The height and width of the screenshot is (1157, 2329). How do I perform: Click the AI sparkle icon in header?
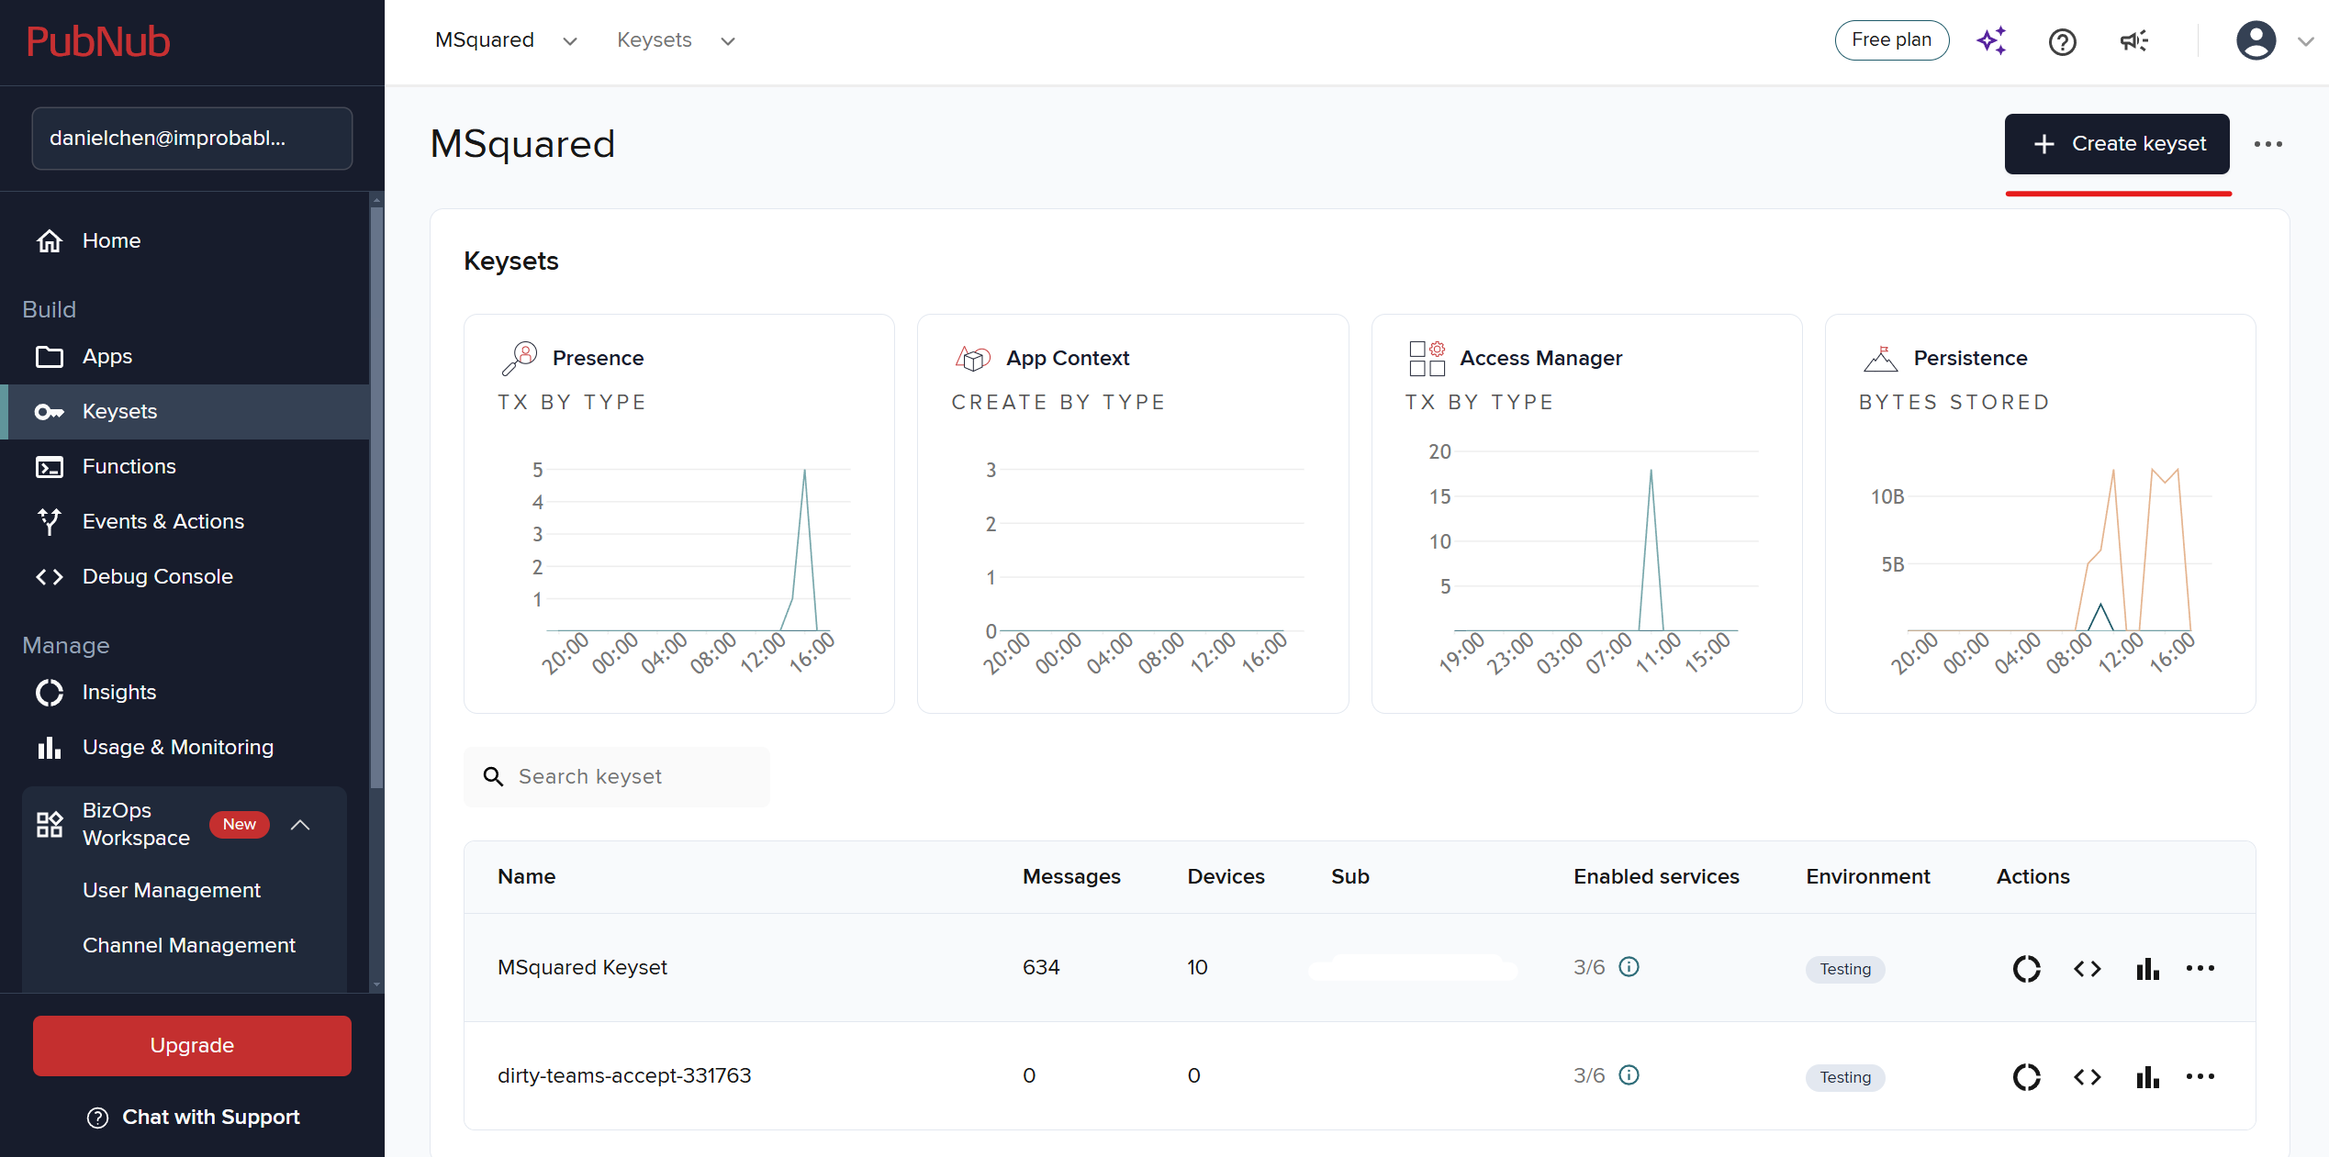point(1991,41)
